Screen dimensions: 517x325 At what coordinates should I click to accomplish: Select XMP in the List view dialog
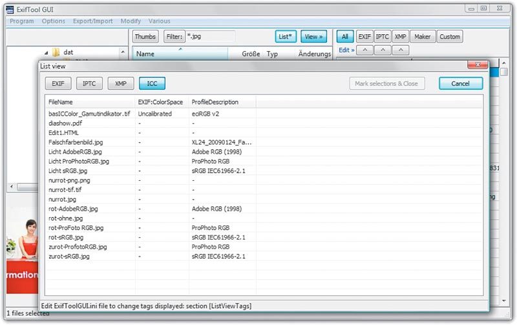coord(120,83)
